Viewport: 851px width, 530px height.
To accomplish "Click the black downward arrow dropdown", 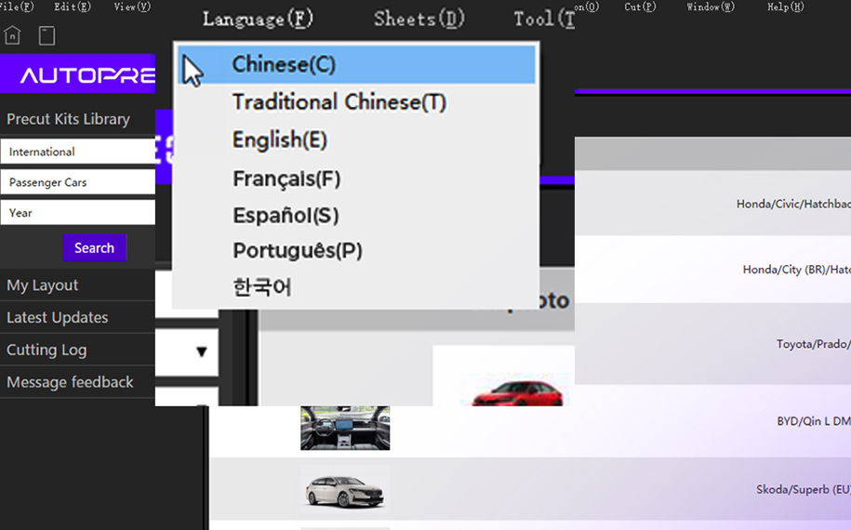I will pyautogui.click(x=201, y=351).
